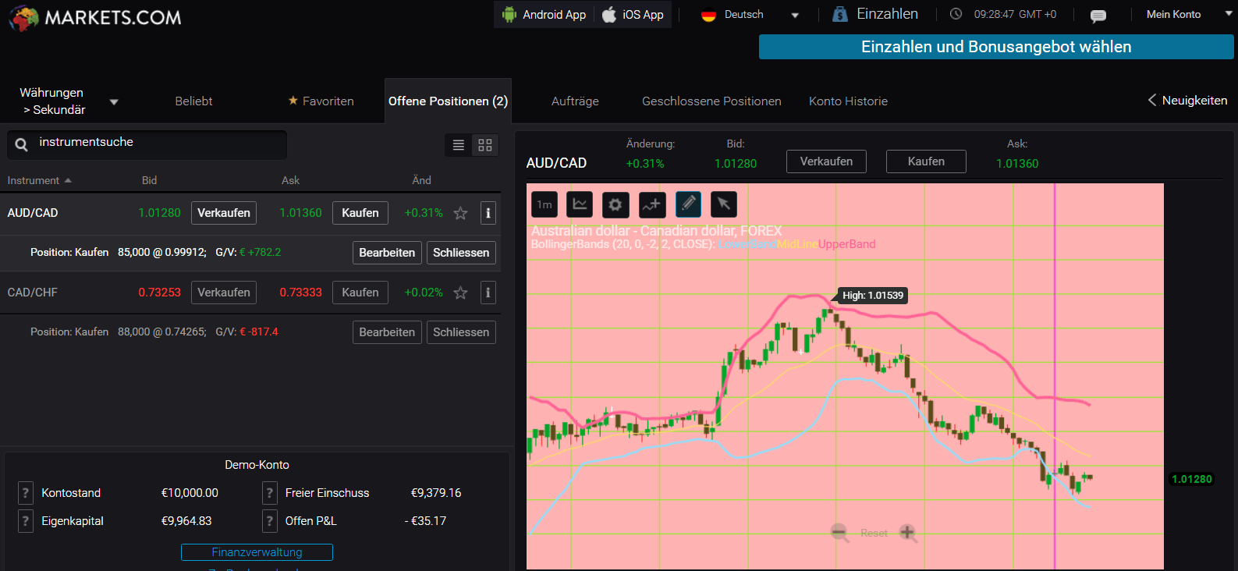Select the pencil drawing tool
1238x571 pixels.
click(x=688, y=204)
